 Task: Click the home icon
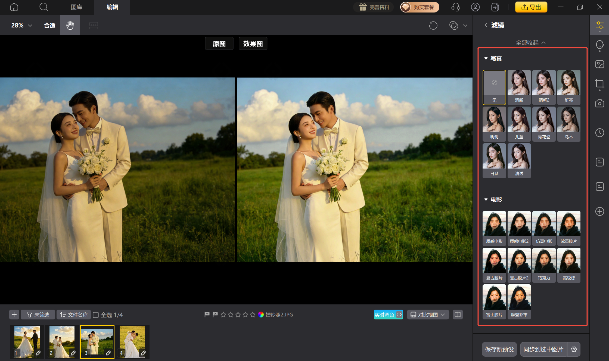pos(14,7)
